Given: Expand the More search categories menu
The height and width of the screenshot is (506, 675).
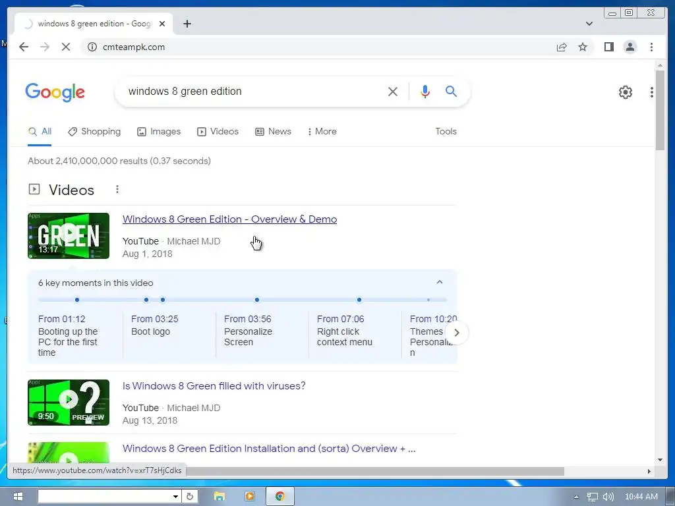Looking at the screenshot, I should [322, 131].
